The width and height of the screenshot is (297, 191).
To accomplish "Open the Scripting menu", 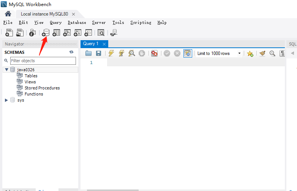I will pos(141,22).
